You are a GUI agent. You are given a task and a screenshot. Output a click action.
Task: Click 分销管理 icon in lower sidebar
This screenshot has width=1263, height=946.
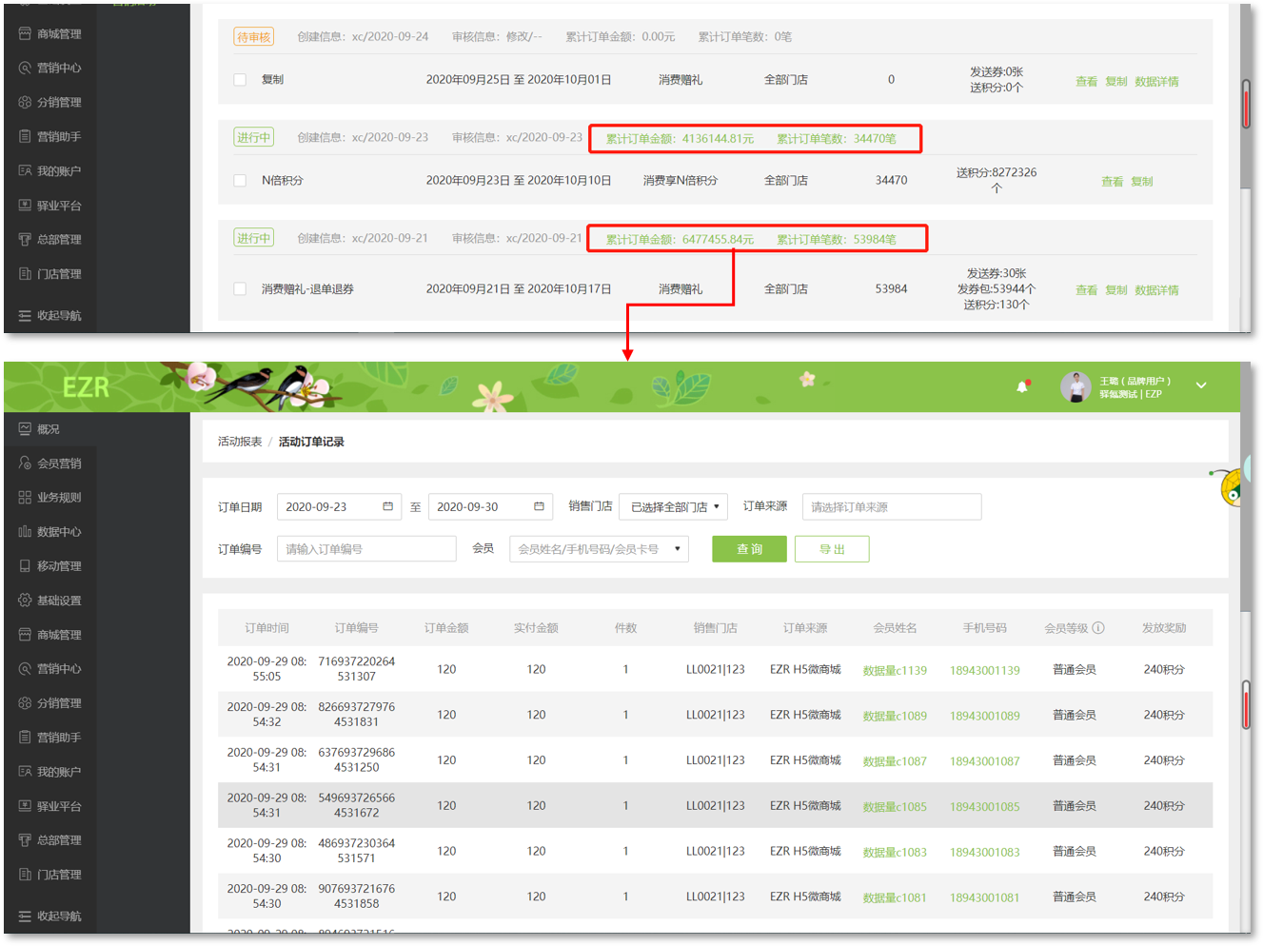point(25,702)
